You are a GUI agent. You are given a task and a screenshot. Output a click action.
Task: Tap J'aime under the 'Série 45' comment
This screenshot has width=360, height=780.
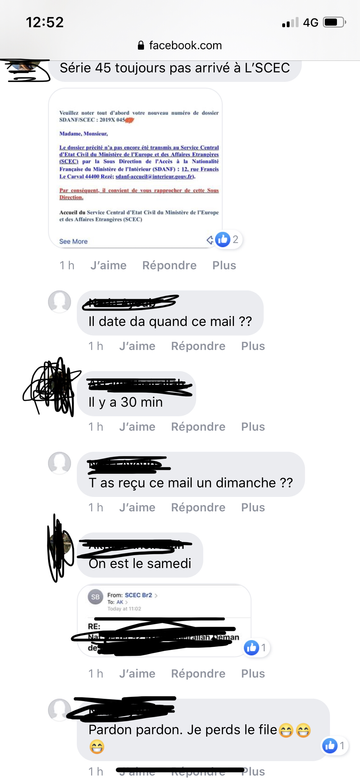[x=108, y=265]
